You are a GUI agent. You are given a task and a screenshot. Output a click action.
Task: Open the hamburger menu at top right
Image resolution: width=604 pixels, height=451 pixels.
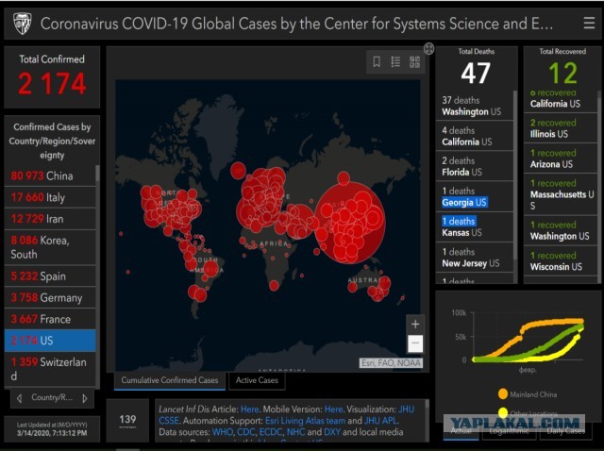click(589, 23)
